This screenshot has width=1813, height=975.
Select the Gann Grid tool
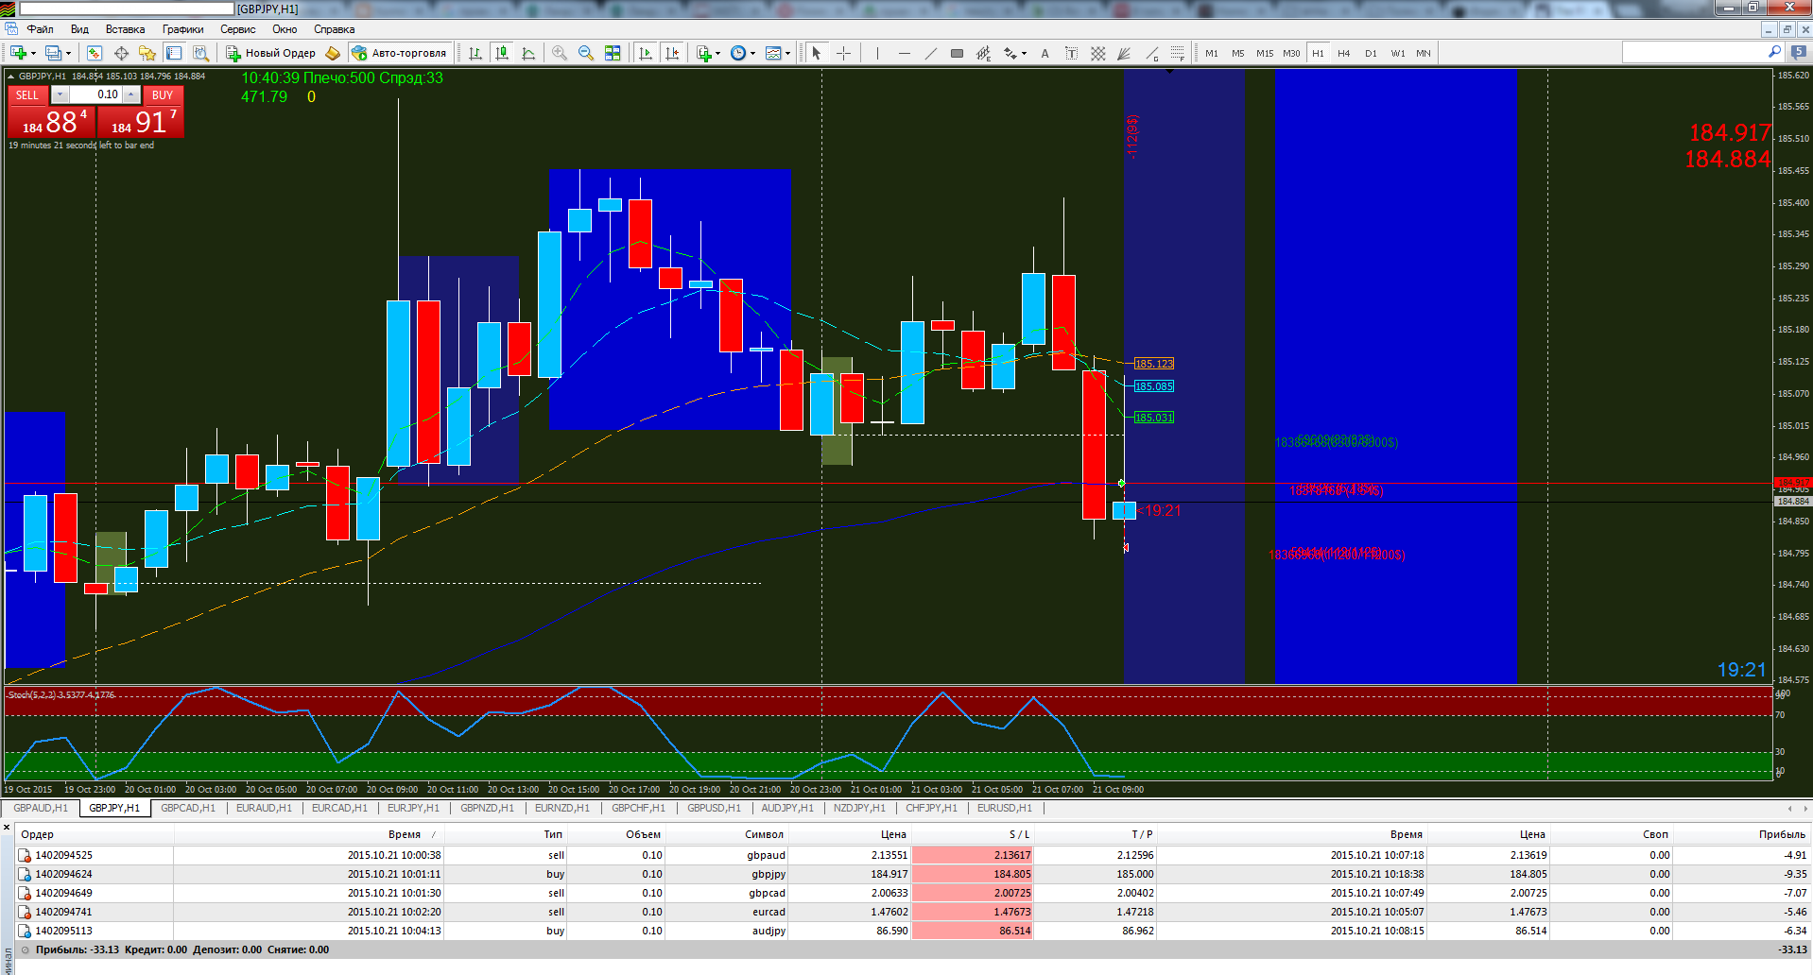[1097, 53]
